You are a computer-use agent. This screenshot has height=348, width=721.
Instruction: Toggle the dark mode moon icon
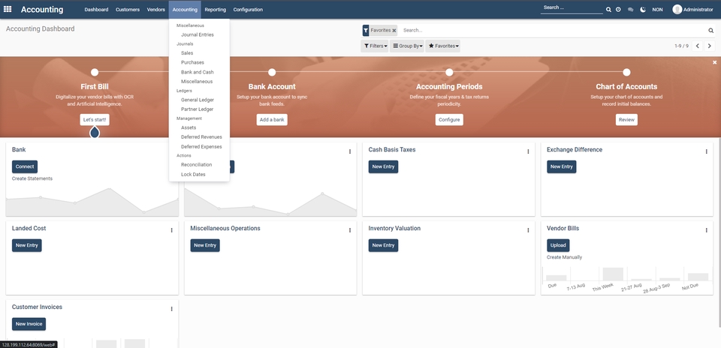click(643, 10)
